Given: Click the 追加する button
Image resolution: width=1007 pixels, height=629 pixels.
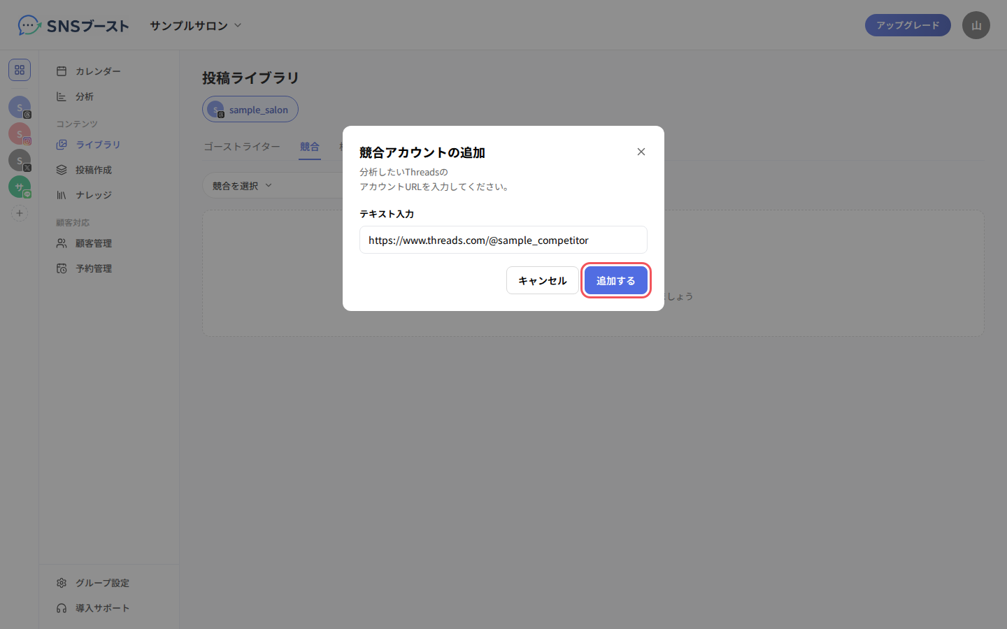Looking at the screenshot, I should click(615, 280).
